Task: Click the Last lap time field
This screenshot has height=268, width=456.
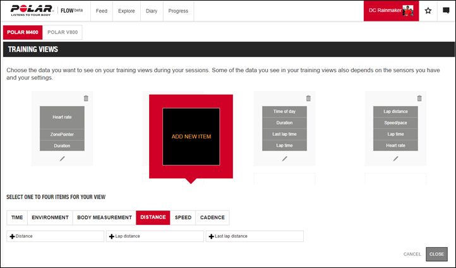Action: 284,134
